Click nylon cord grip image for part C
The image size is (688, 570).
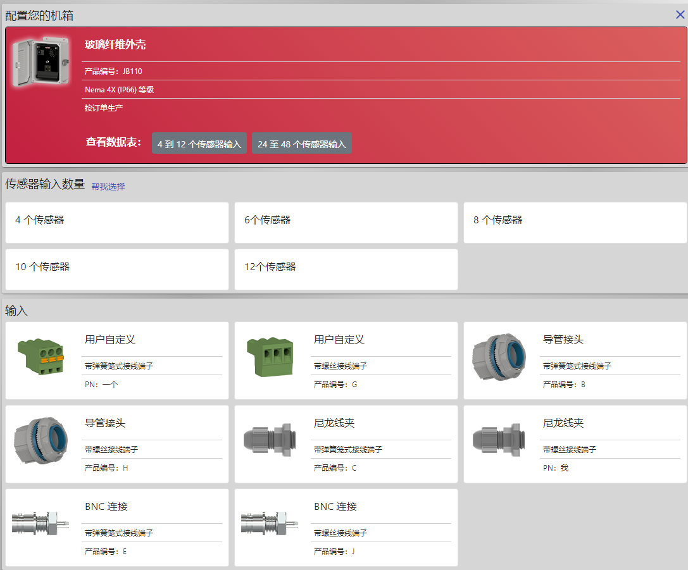coord(270,440)
